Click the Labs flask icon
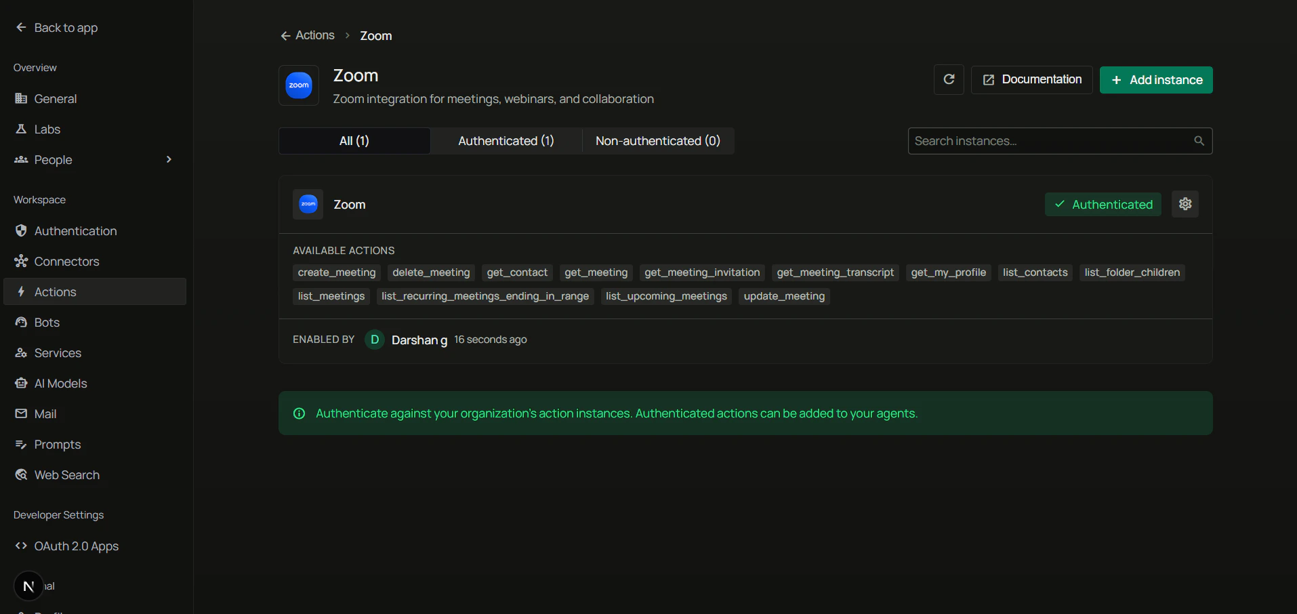1297x614 pixels. 21,129
